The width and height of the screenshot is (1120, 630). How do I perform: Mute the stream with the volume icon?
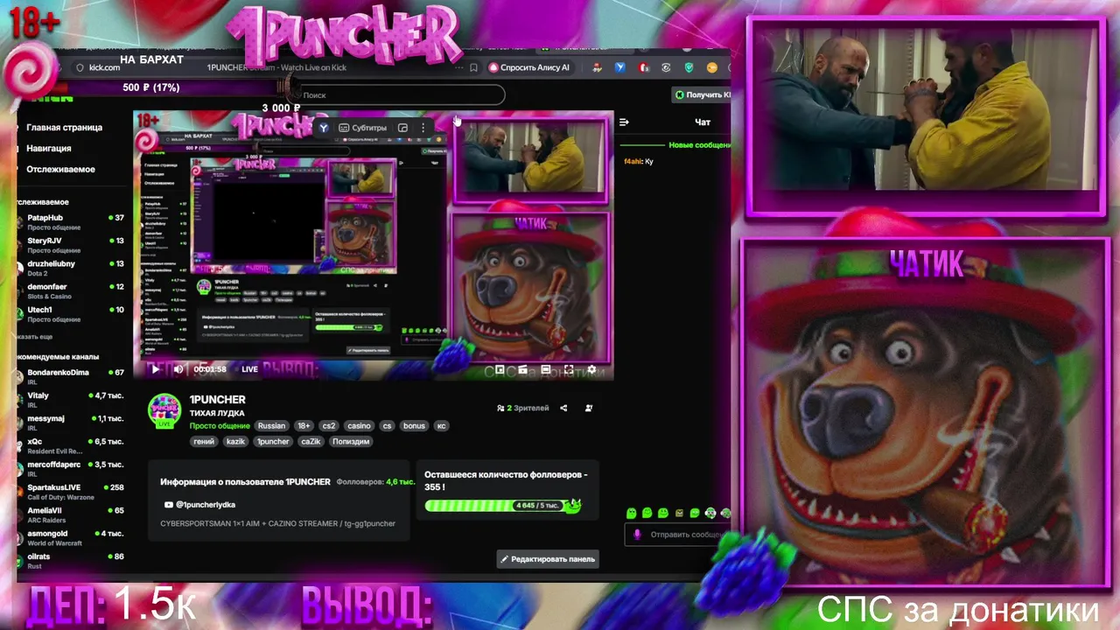click(x=178, y=369)
